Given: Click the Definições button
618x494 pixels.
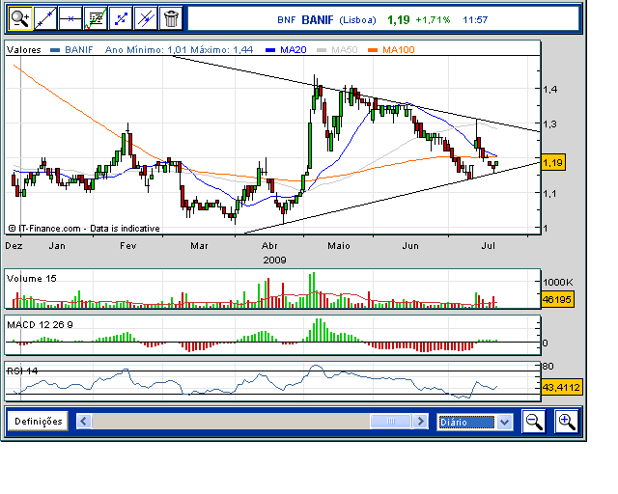Looking at the screenshot, I should [x=39, y=422].
